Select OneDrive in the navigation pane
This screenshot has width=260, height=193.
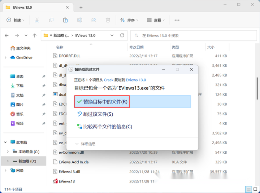pos(24,57)
